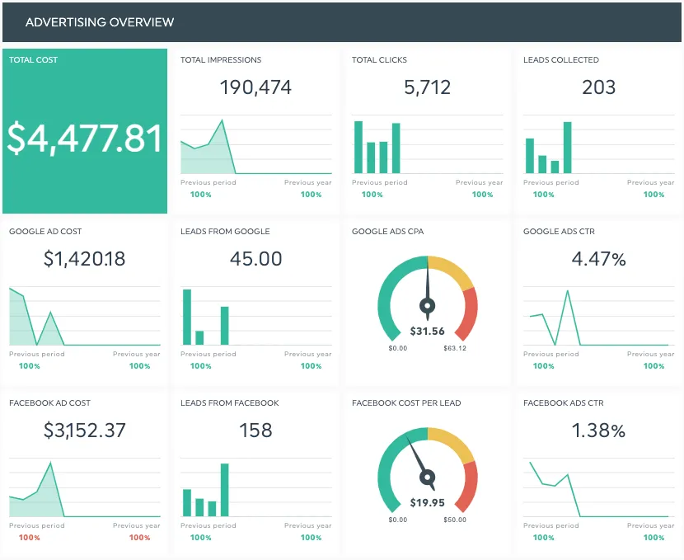Click the Advertising Overview header title
This screenshot has height=560, width=684.
100,21
